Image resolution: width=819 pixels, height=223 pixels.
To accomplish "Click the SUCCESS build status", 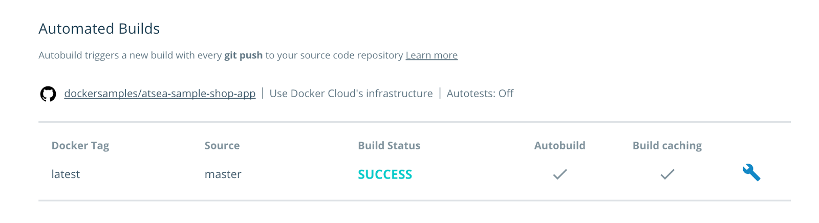I will 385,174.
